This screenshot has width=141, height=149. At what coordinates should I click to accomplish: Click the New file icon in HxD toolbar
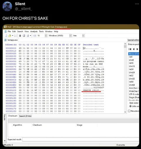(6, 36)
